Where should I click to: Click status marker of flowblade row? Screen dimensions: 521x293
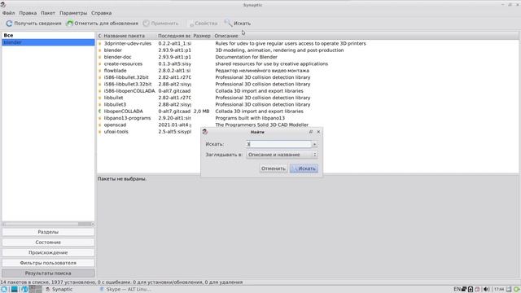pyautogui.click(x=99, y=71)
